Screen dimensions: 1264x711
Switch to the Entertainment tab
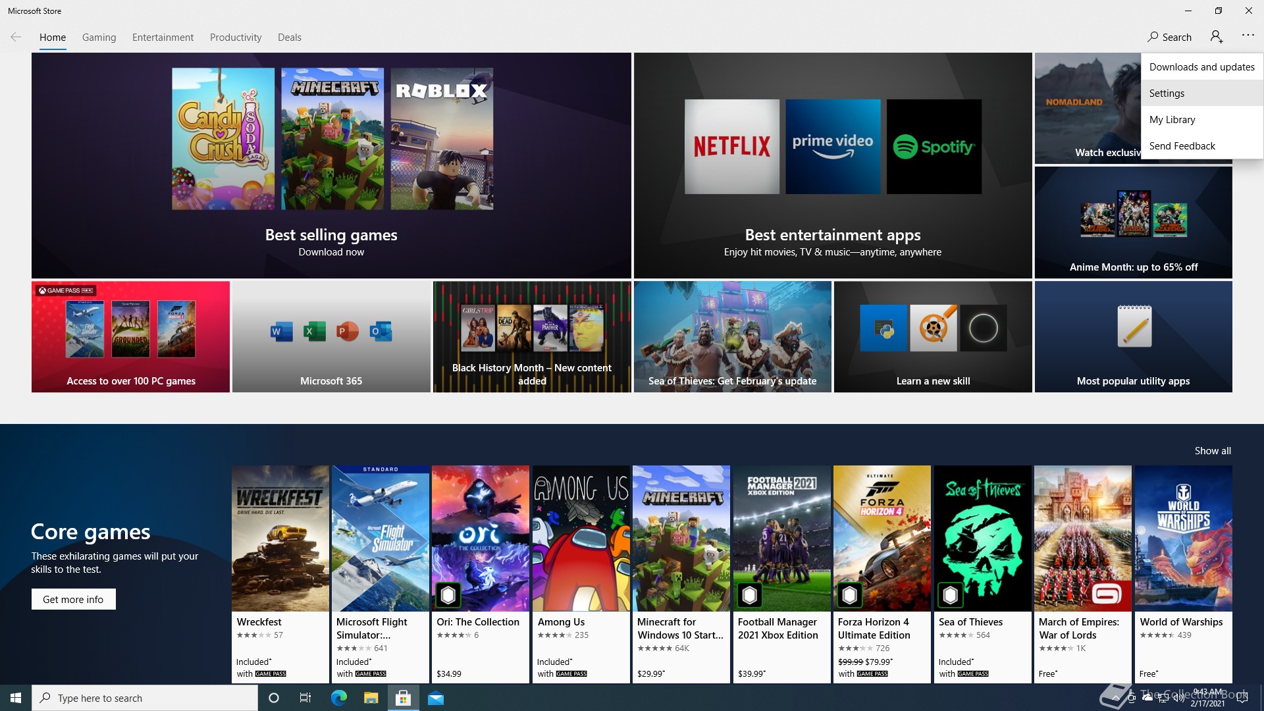pyautogui.click(x=163, y=38)
